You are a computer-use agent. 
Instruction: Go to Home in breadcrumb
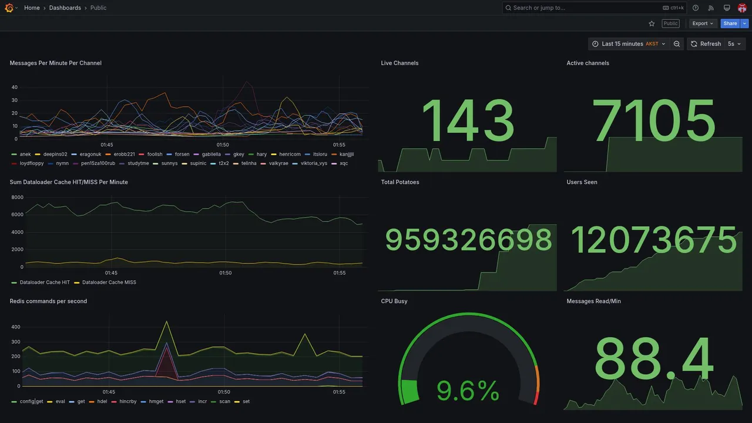[x=32, y=8]
